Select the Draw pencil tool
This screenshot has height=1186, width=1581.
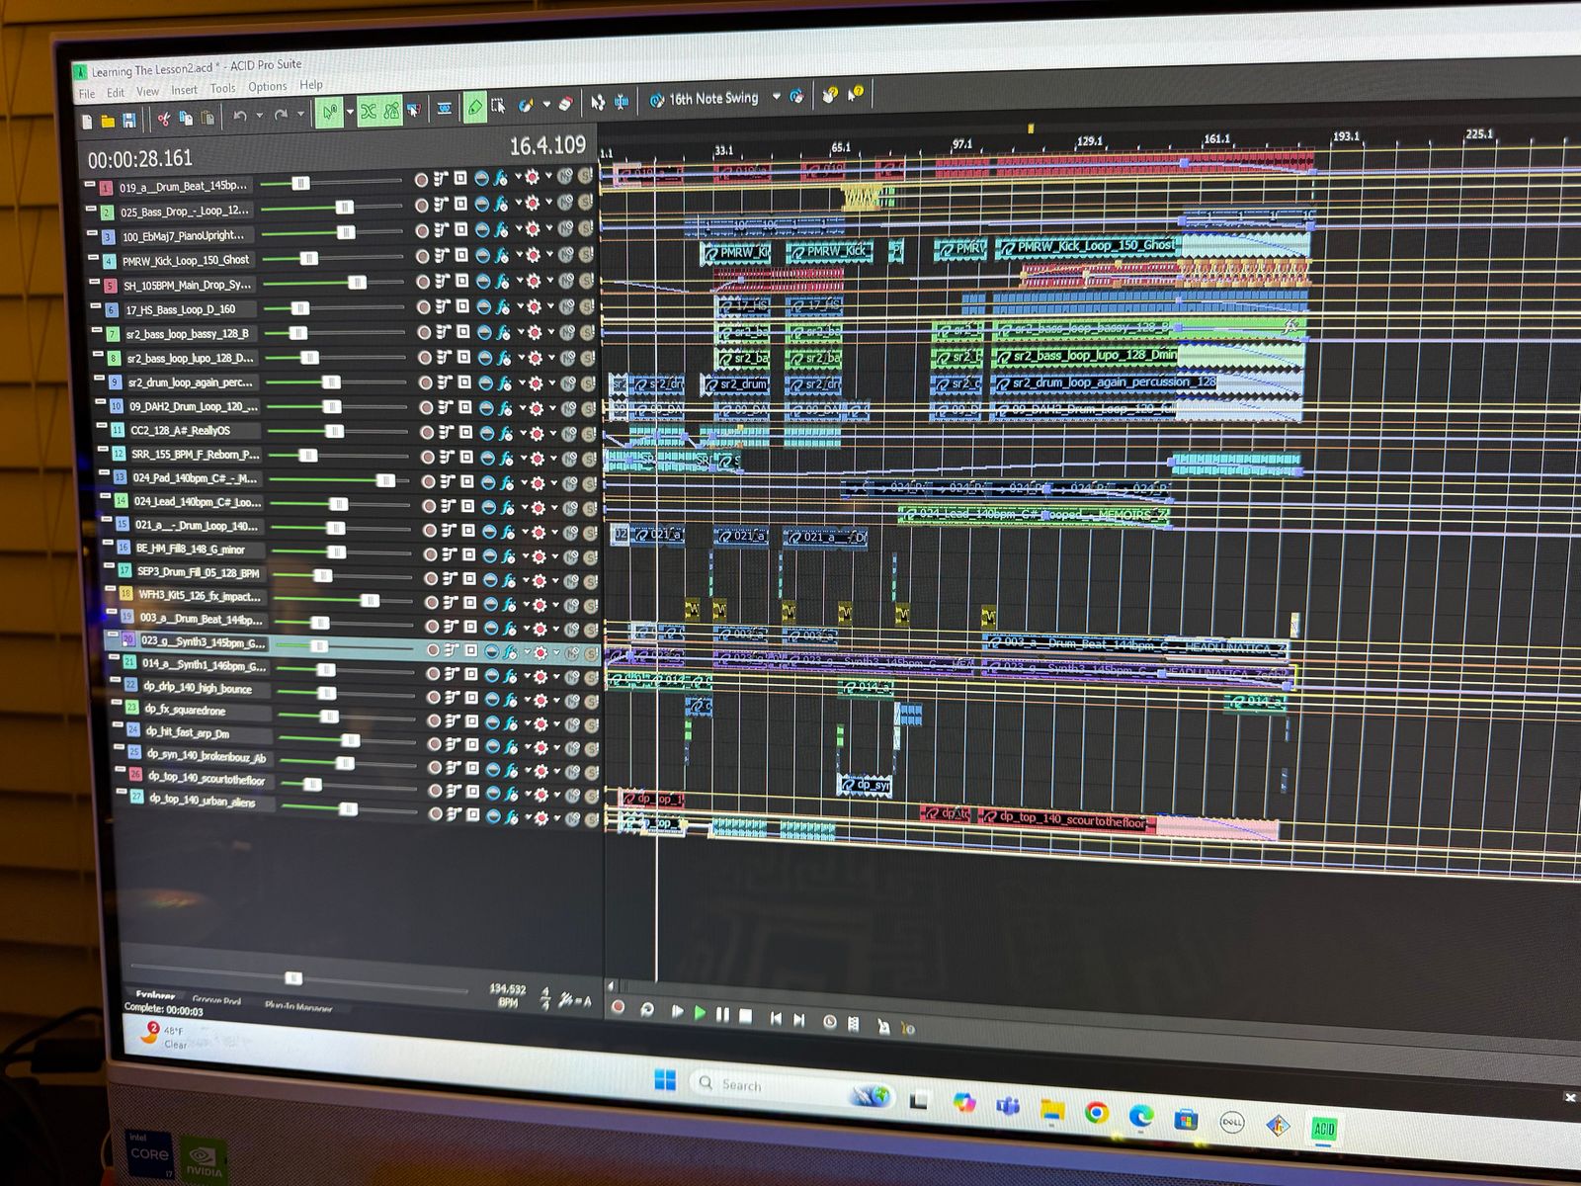point(475,108)
